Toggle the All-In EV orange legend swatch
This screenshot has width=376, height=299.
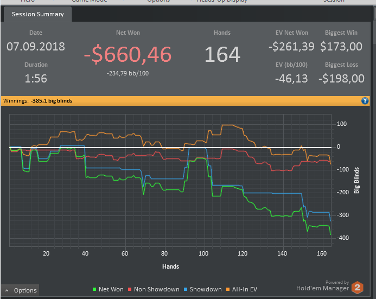(228, 289)
